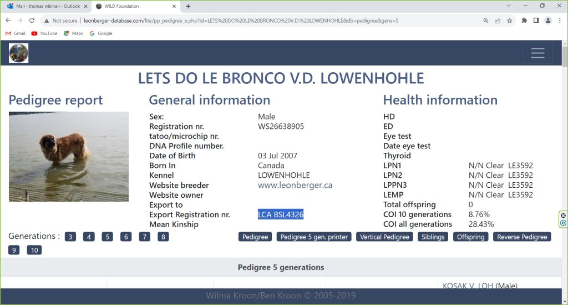Open Pedigree 5 gen. printer view

[314, 237]
